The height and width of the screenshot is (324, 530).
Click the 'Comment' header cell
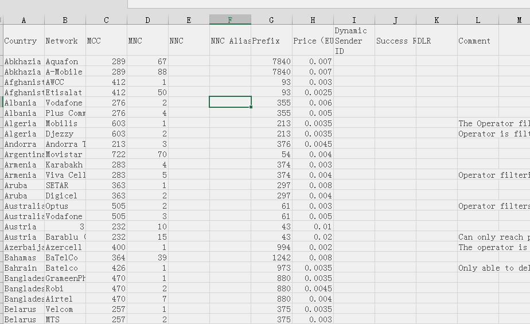click(478, 41)
